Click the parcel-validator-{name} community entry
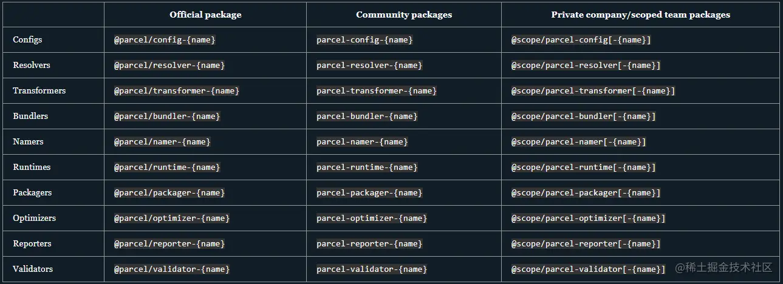The width and height of the screenshot is (783, 284). (372, 269)
